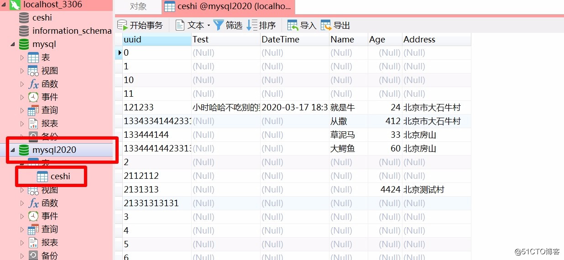Switch to the ceshi @mysql2020 tab
Viewport: 564px width, 260px height.
coord(229,7)
